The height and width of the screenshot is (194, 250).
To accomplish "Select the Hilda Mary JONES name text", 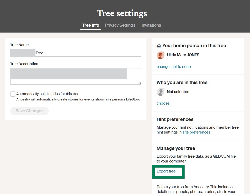I will tap(183, 55).
